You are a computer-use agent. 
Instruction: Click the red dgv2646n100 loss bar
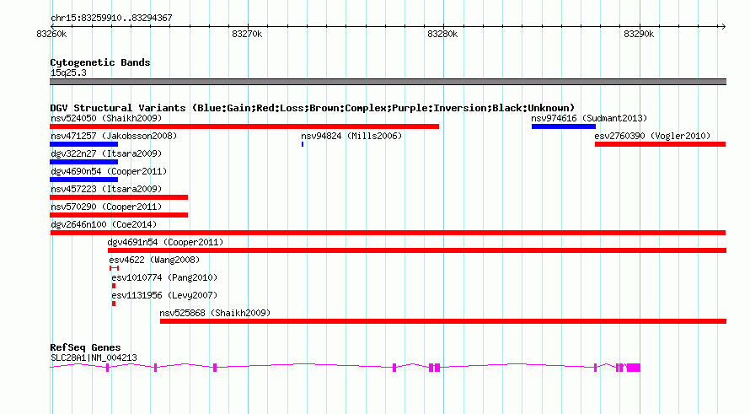pyautogui.click(x=388, y=233)
